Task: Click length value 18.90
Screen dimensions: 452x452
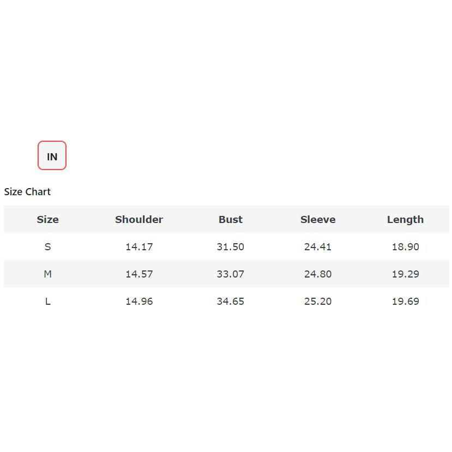Action: pyautogui.click(x=405, y=247)
